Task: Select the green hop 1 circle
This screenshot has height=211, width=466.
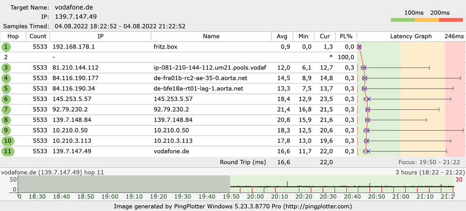Action: click(x=6, y=47)
